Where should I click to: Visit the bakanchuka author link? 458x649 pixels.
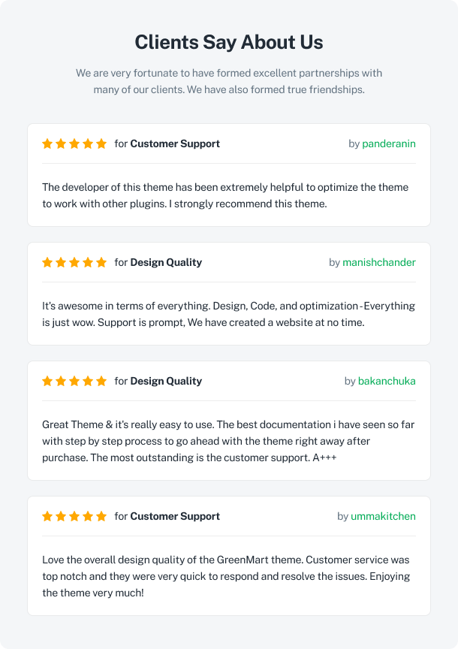tap(387, 381)
